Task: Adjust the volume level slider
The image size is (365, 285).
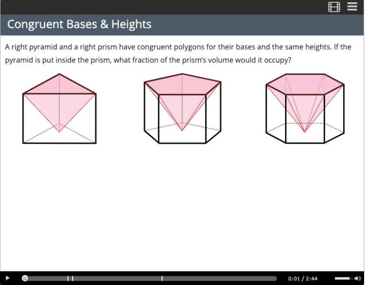Action: point(343,278)
